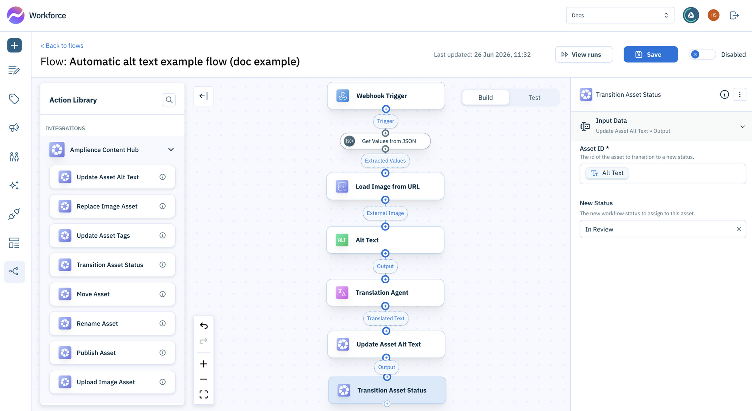Fit the flow to screen
The image size is (752, 411).
click(x=204, y=395)
